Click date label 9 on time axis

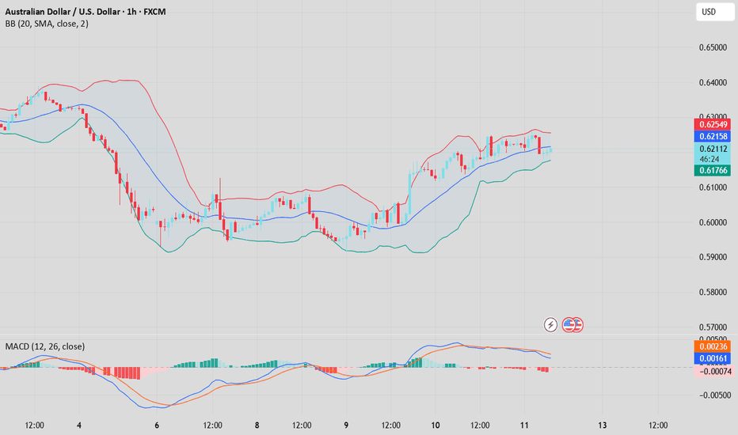tap(346, 426)
